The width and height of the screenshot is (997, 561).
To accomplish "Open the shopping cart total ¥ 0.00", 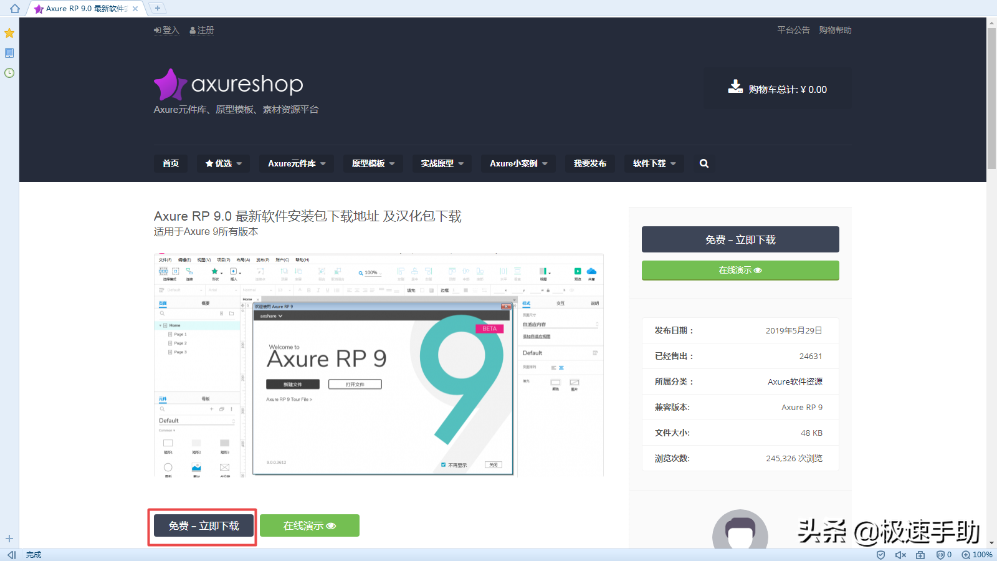I will click(x=778, y=89).
